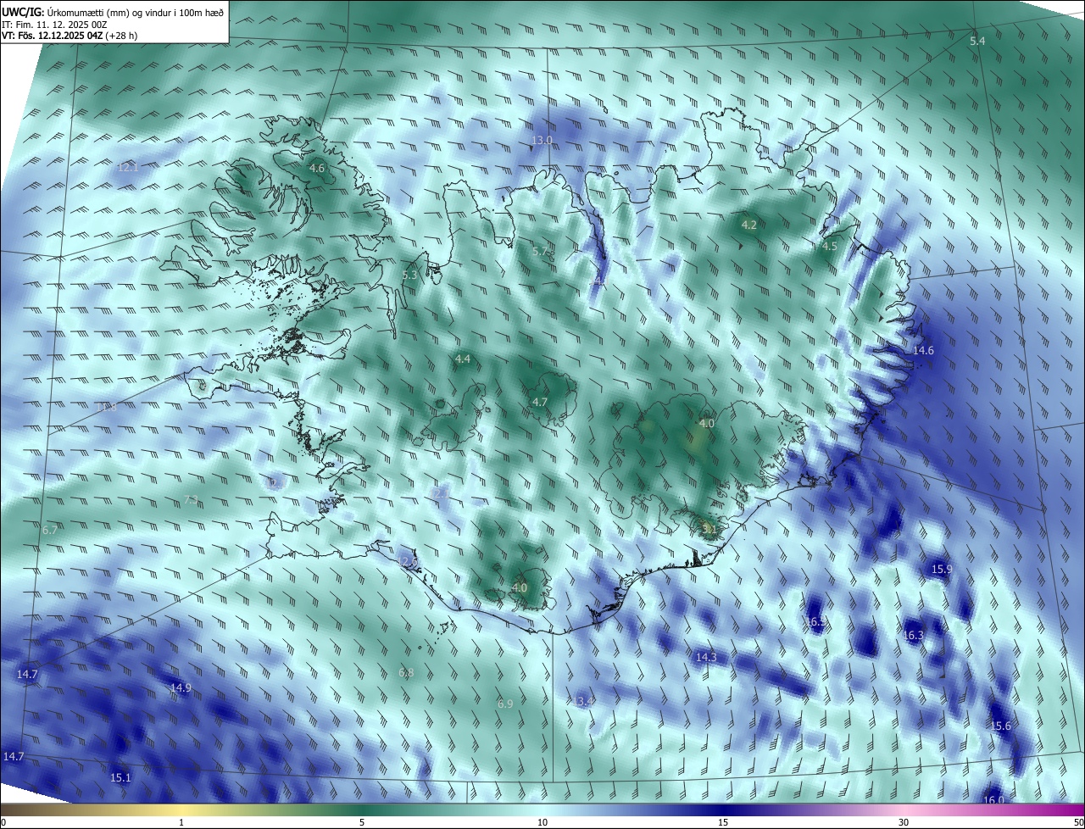Click the 14.6 value off the east coast
The image size is (1085, 829).
pos(923,351)
